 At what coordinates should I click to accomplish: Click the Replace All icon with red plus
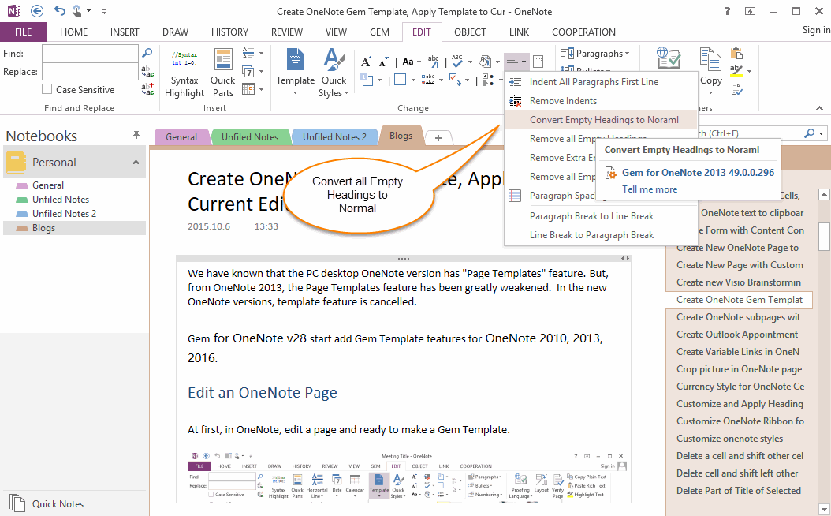point(147,89)
